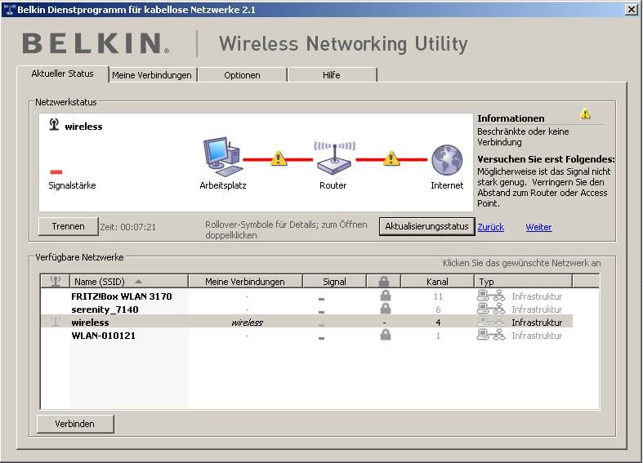Click the red Signalstärke indicator bar
The width and height of the screenshot is (643, 463).
(x=56, y=172)
